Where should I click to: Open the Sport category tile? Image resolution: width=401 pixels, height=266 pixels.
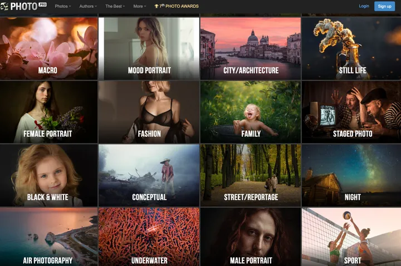[351, 237]
